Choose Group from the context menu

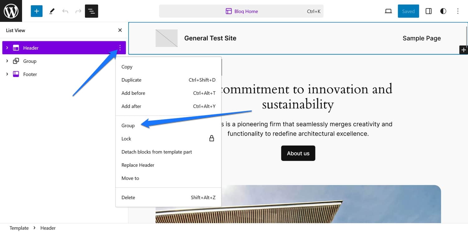(128, 126)
